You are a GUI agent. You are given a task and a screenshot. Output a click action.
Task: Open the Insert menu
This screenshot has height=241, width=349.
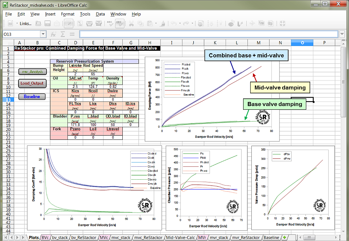[x=50, y=14]
